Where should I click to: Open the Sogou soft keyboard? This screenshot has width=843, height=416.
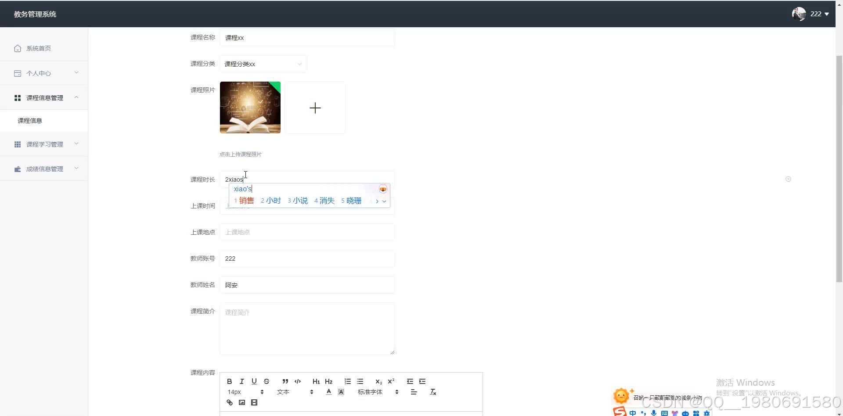coord(664,413)
